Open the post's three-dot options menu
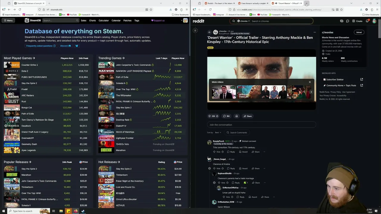381x214 pixels. click(315, 32)
